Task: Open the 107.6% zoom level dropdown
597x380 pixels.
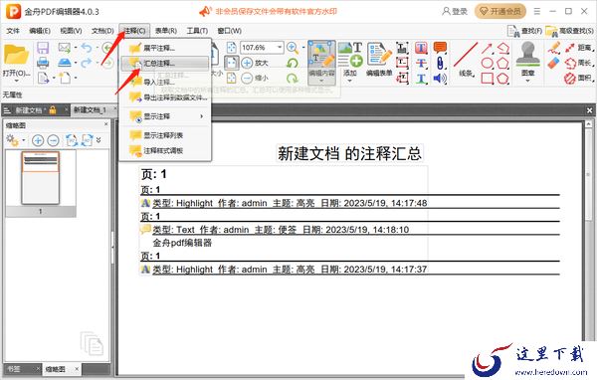Action: coord(280,47)
